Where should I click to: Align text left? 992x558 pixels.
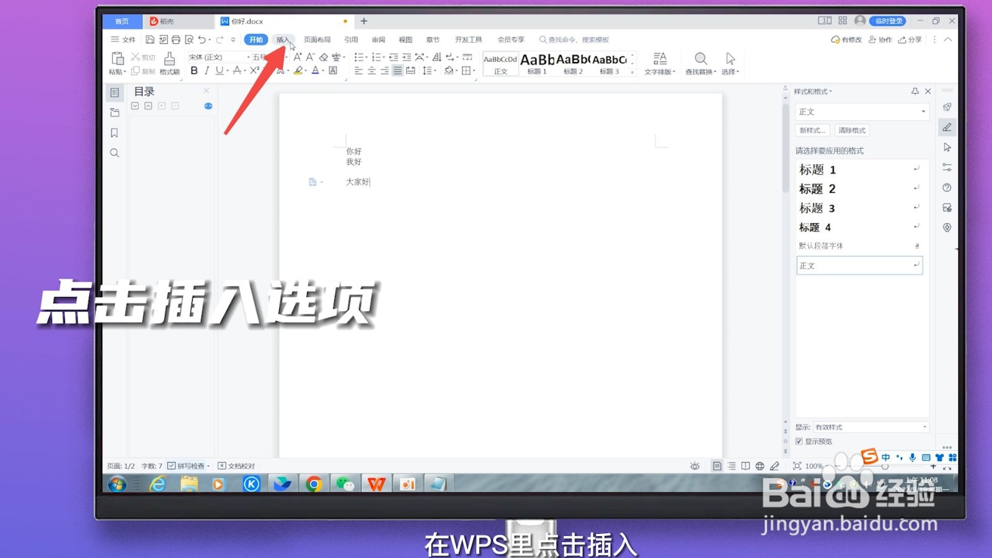(358, 71)
